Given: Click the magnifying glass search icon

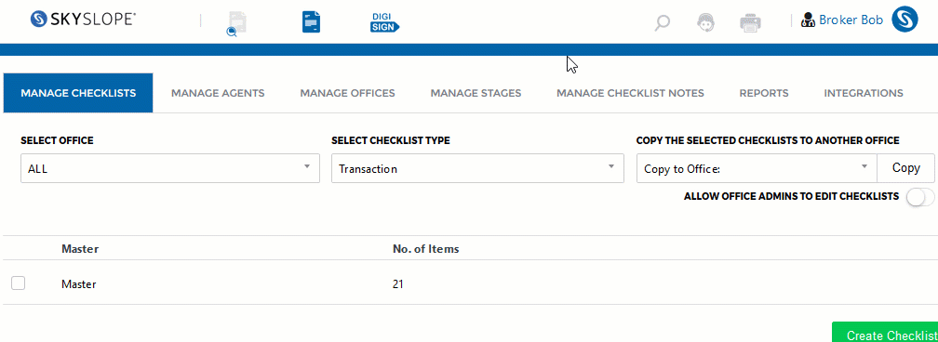Looking at the screenshot, I should tap(662, 22).
